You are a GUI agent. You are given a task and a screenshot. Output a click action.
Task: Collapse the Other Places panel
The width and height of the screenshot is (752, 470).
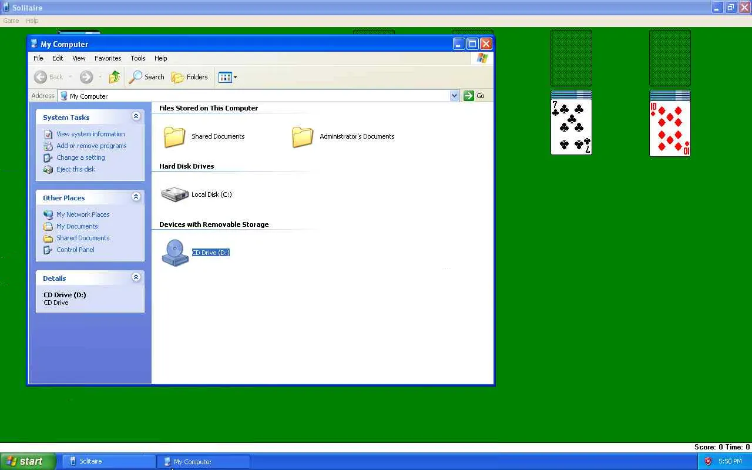tap(136, 197)
